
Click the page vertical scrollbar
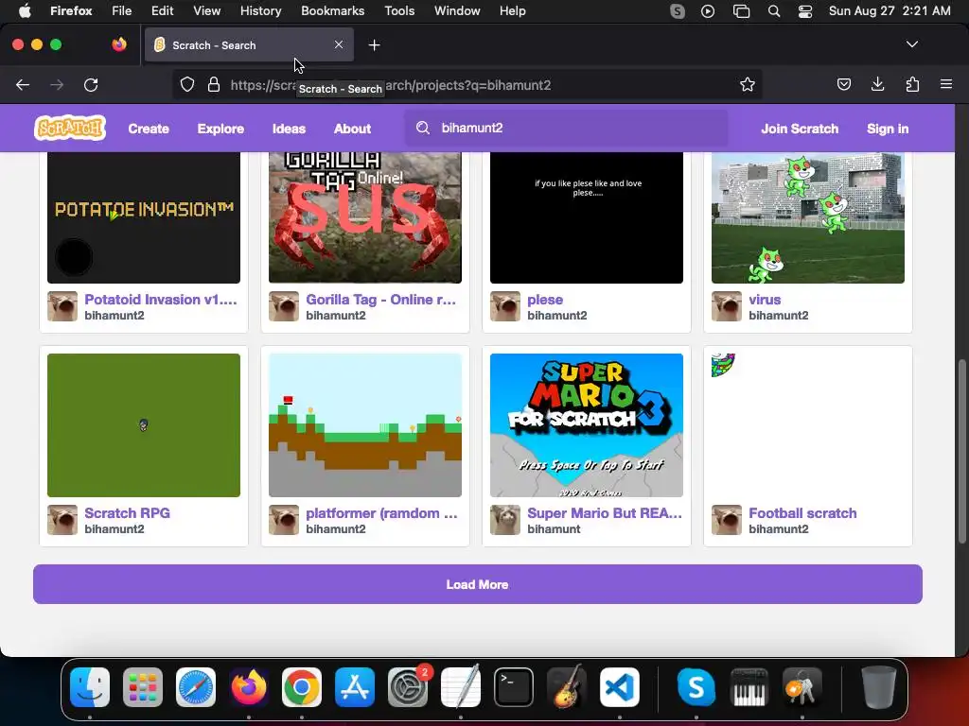coord(961,451)
